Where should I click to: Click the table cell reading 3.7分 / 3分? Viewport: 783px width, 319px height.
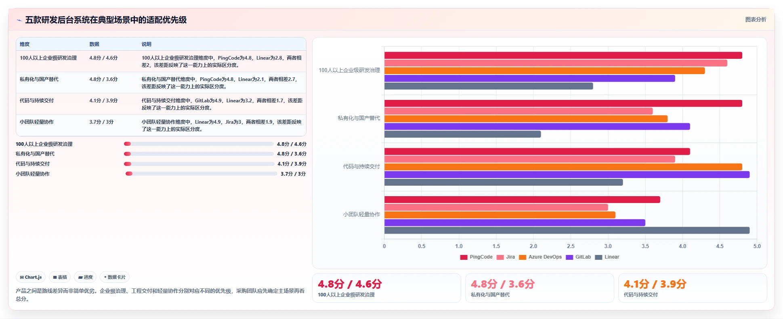pyautogui.click(x=101, y=122)
